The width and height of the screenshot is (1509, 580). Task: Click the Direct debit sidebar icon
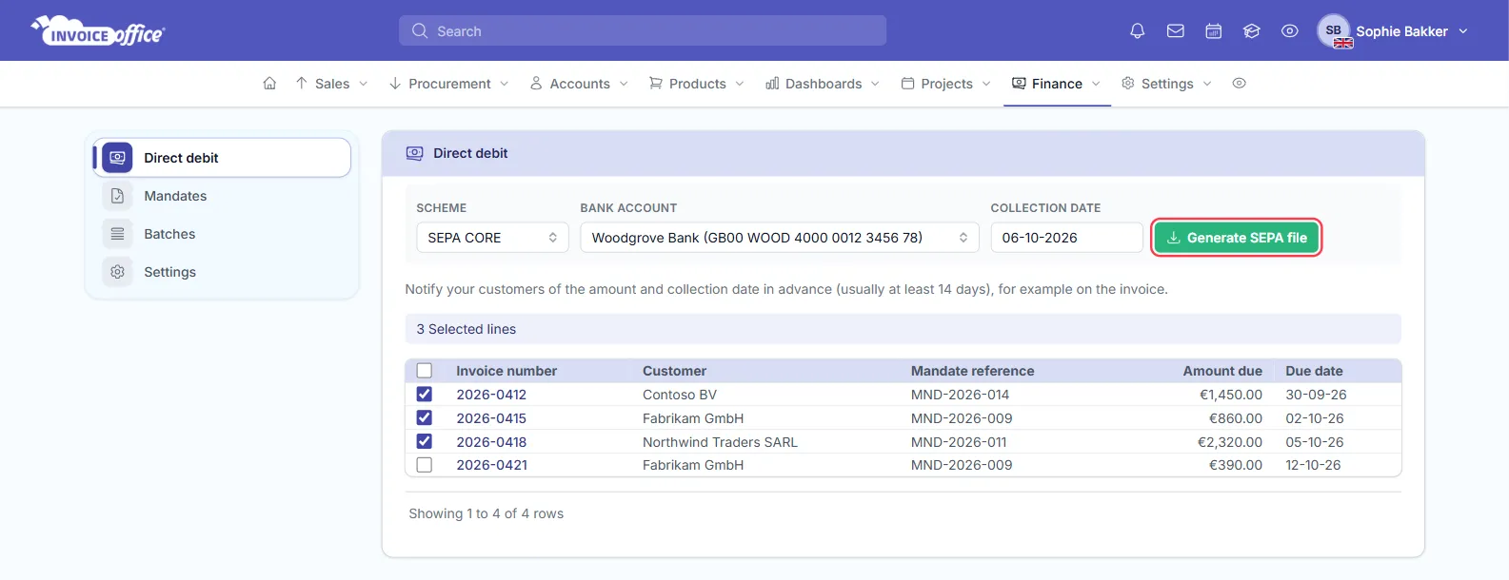(x=117, y=158)
